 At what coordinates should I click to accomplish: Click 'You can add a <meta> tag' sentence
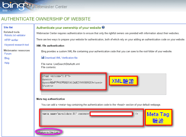click(101, 105)
